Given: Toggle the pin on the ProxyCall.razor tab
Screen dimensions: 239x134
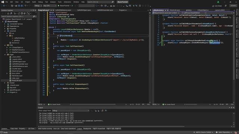Looking at the screenshot, I should point(51,10).
